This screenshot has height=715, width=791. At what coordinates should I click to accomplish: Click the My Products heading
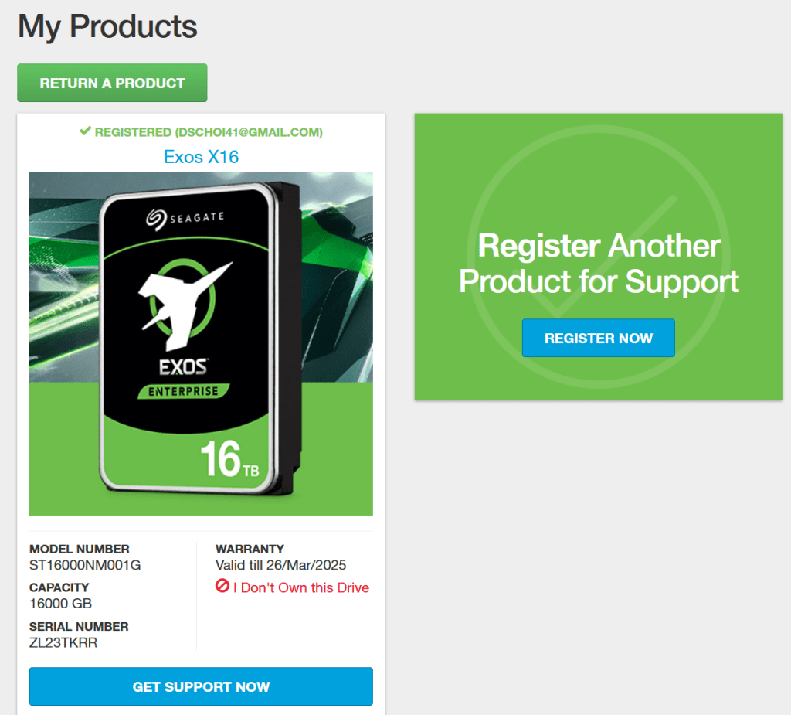107,27
